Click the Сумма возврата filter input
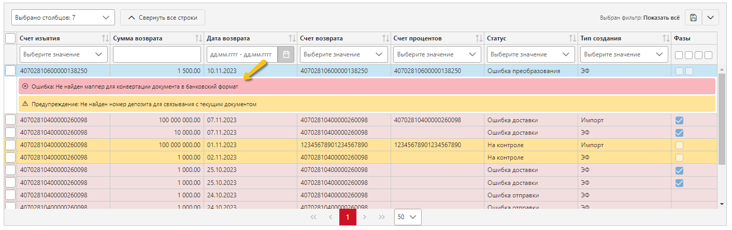 [x=157, y=54]
